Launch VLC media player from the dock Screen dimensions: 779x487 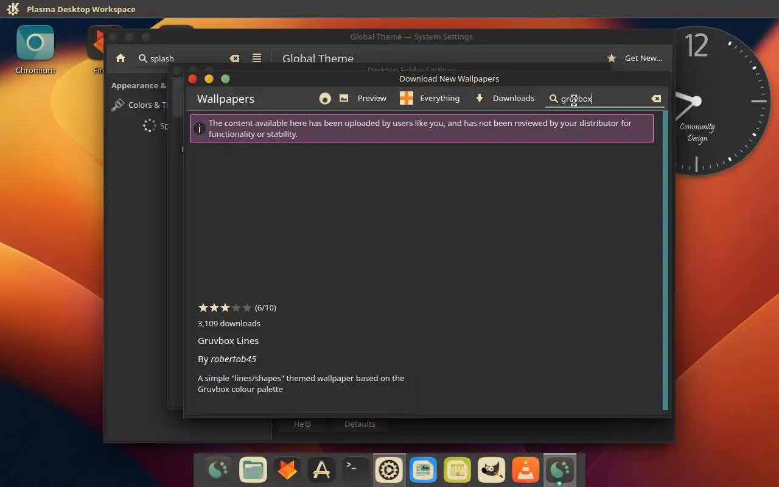click(x=525, y=469)
